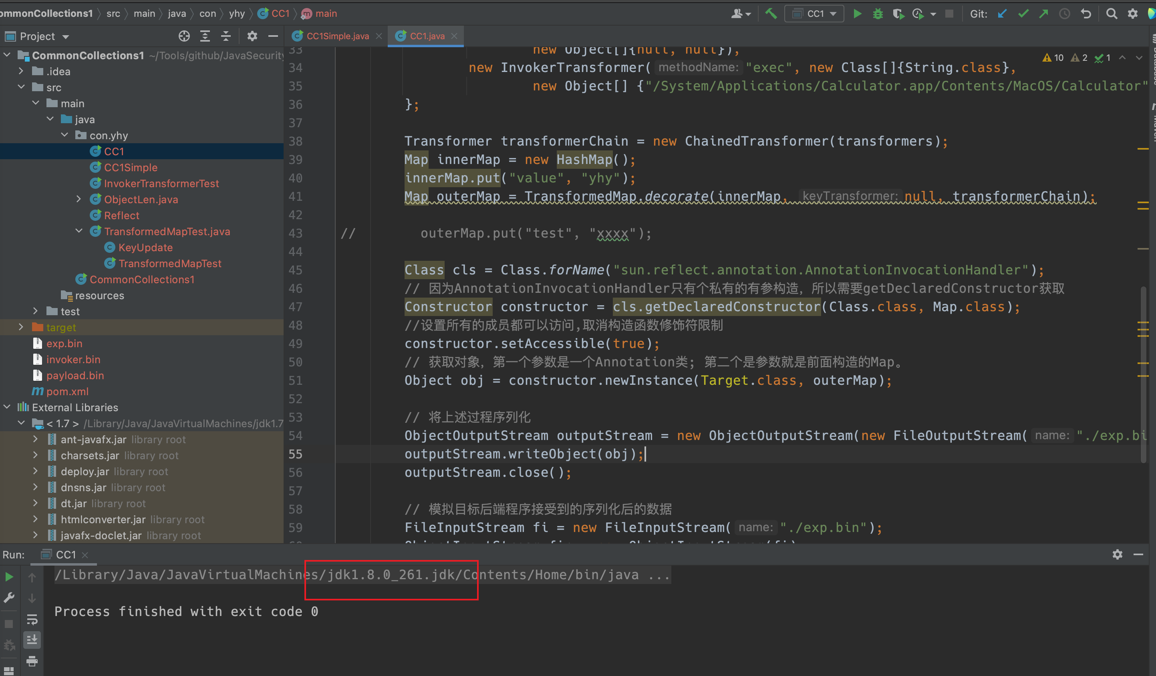
Task: Select the CC1 tab in Run panel
Action: click(65, 555)
